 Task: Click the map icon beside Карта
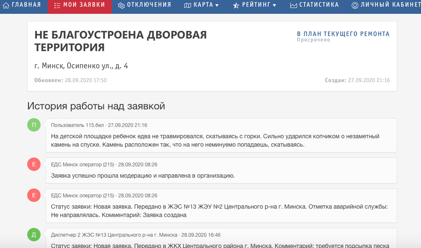(187, 5)
